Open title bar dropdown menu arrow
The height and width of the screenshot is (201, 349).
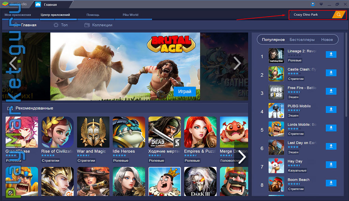coord(321,4)
